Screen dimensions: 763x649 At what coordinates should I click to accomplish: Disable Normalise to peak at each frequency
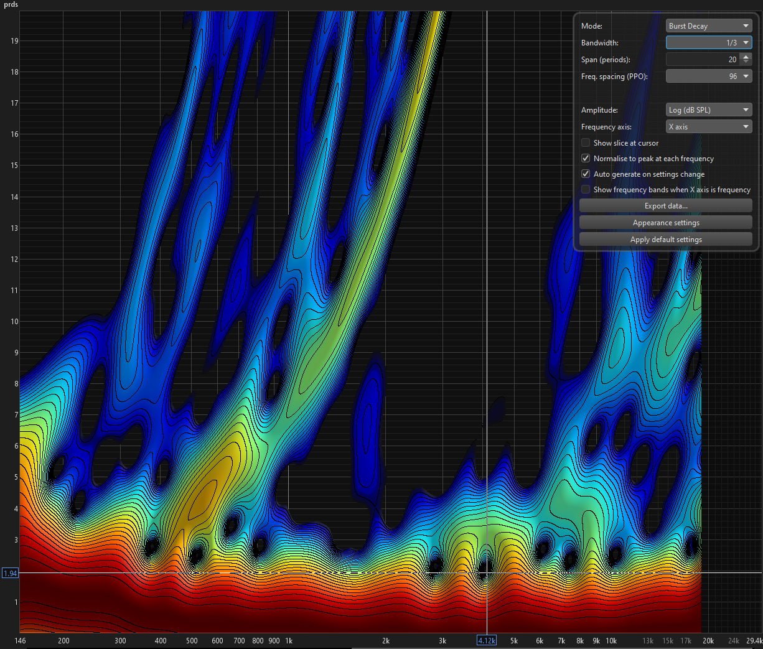coord(586,159)
